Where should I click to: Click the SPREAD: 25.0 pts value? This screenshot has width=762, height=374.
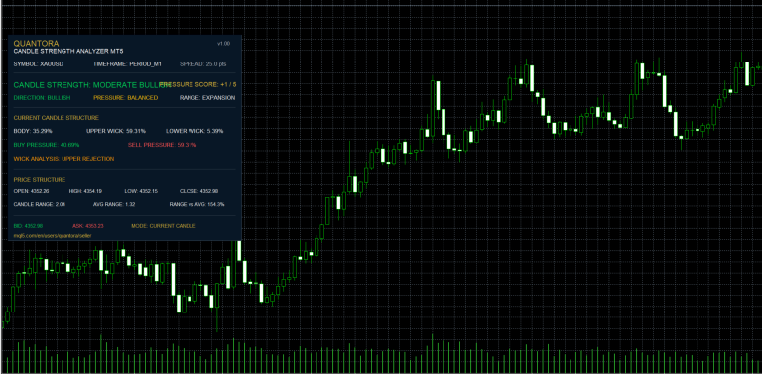(x=202, y=64)
